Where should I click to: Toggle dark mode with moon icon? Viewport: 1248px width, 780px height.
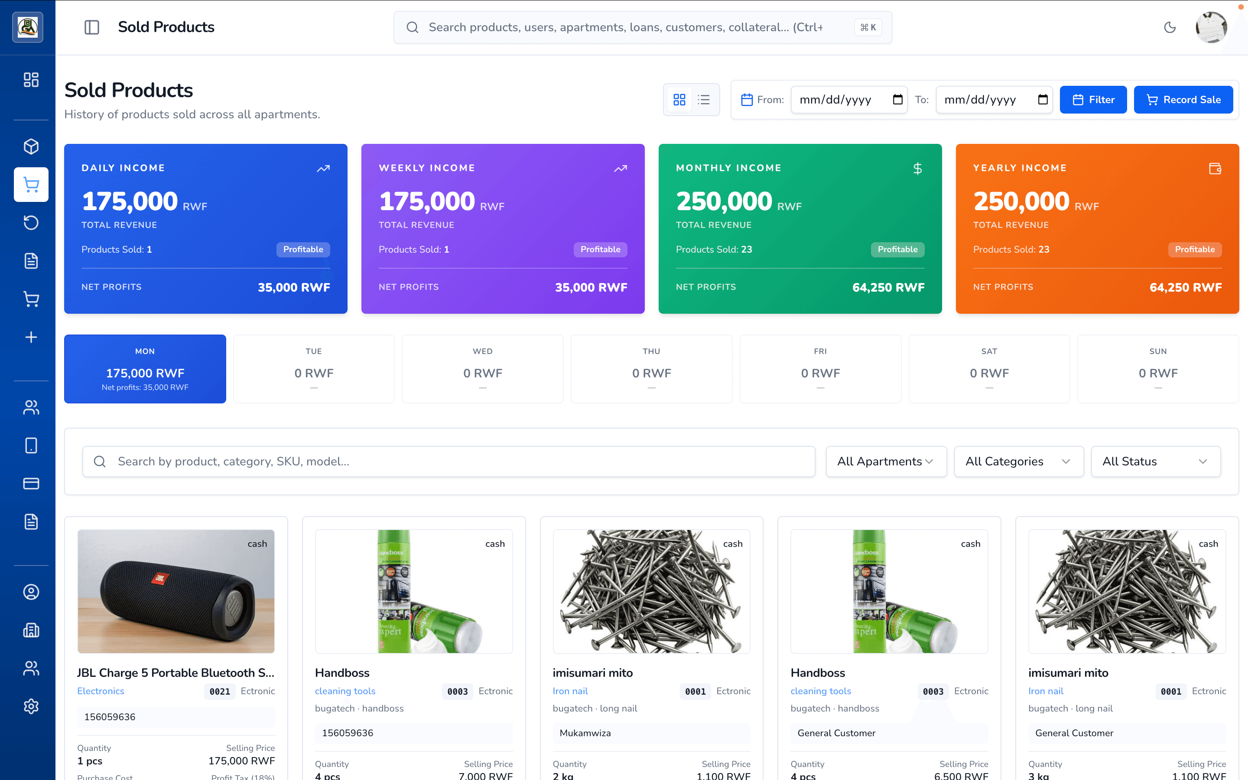(x=1170, y=27)
